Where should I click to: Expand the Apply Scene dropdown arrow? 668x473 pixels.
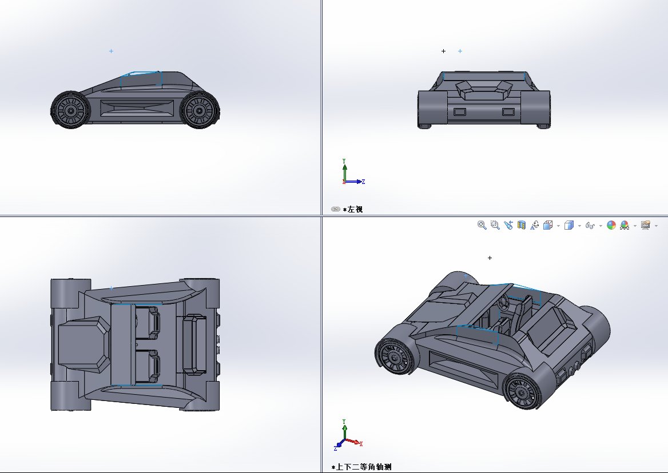click(635, 226)
